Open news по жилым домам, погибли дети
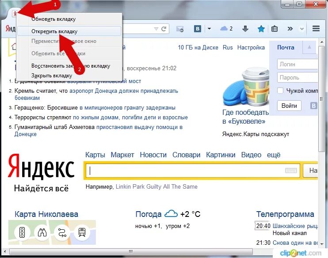Viewport: 328px width, 258px height. point(130,118)
